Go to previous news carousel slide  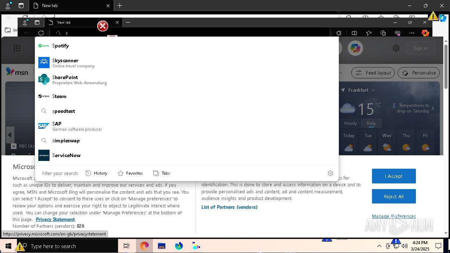pyautogui.click(x=10, y=135)
